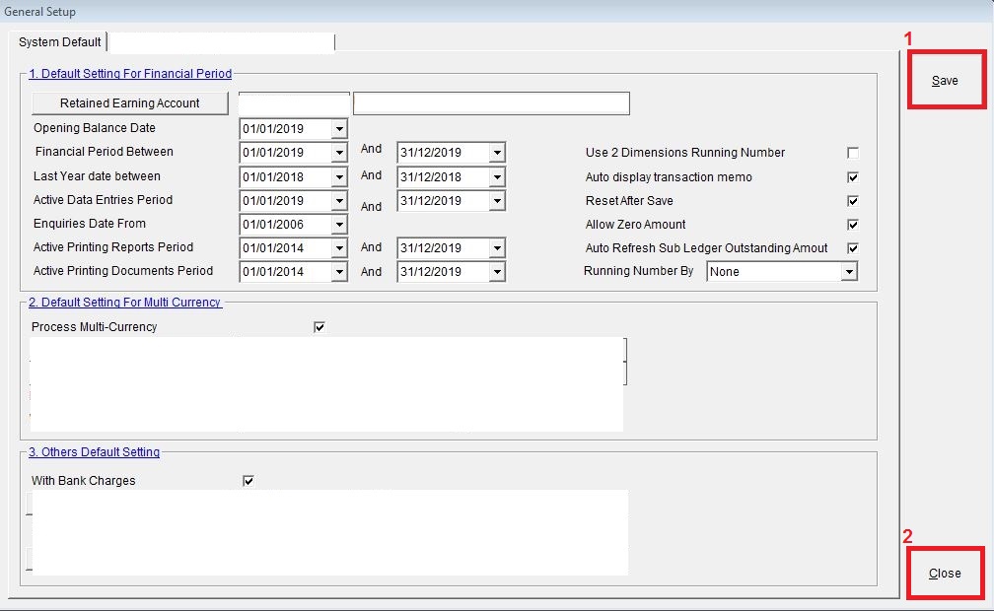Image resolution: width=994 pixels, height=611 pixels.
Task: Disable Auto Refresh Sub Ledger Outstanding
Action: [853, 248]
